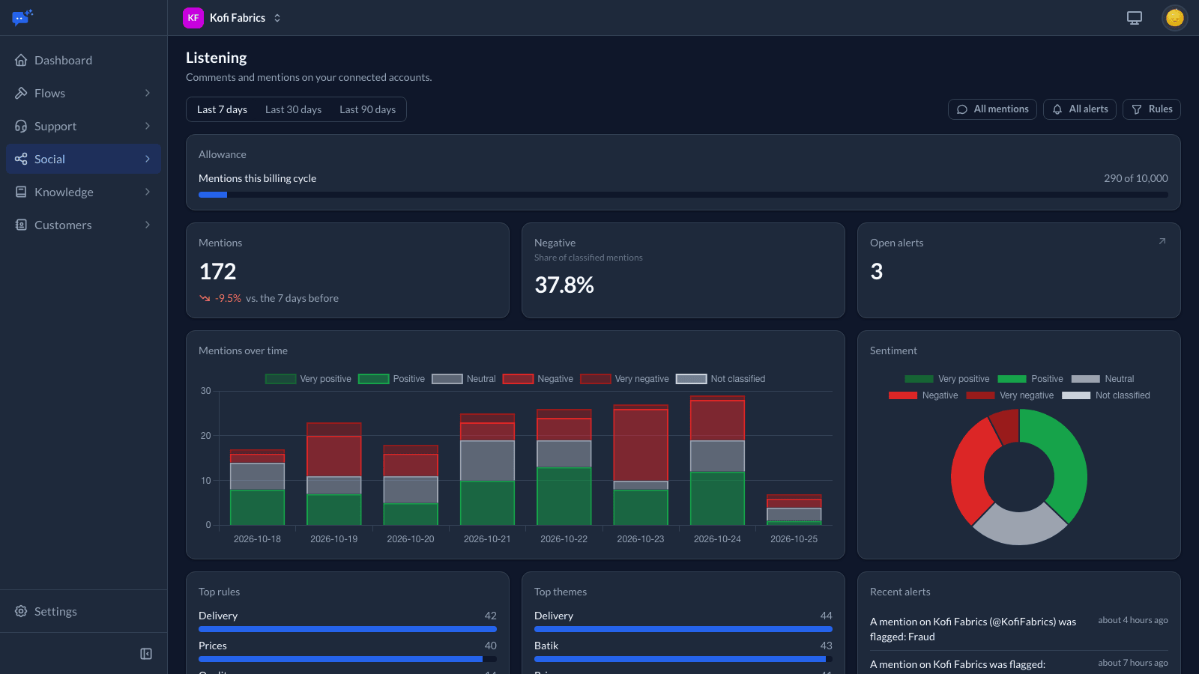This screenshot has height=674, width=1199.
Task: Open the user avatar menu
Action: (1175, 18)
